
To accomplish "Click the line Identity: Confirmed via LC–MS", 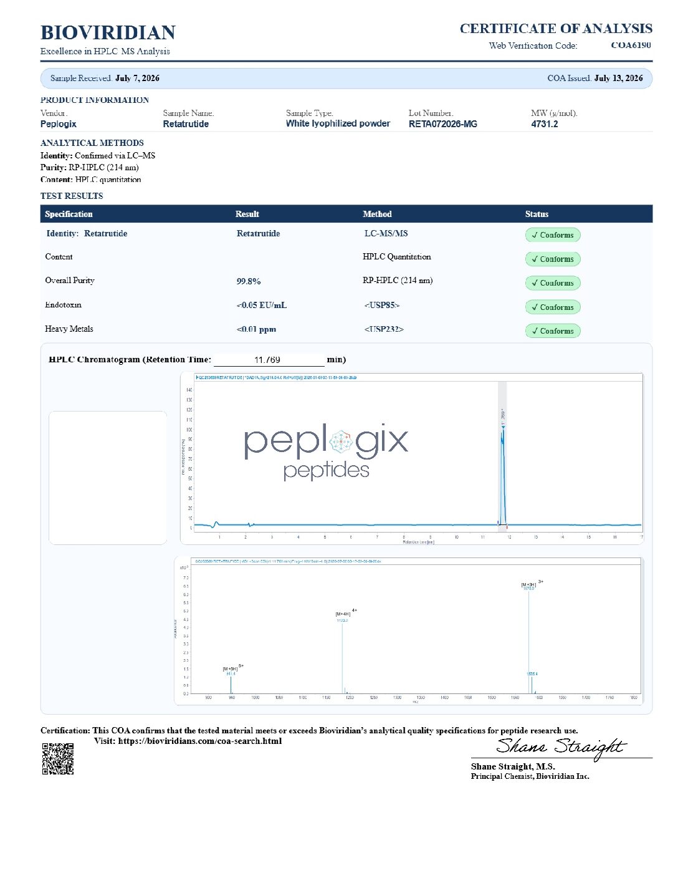I will pos(98,156).
